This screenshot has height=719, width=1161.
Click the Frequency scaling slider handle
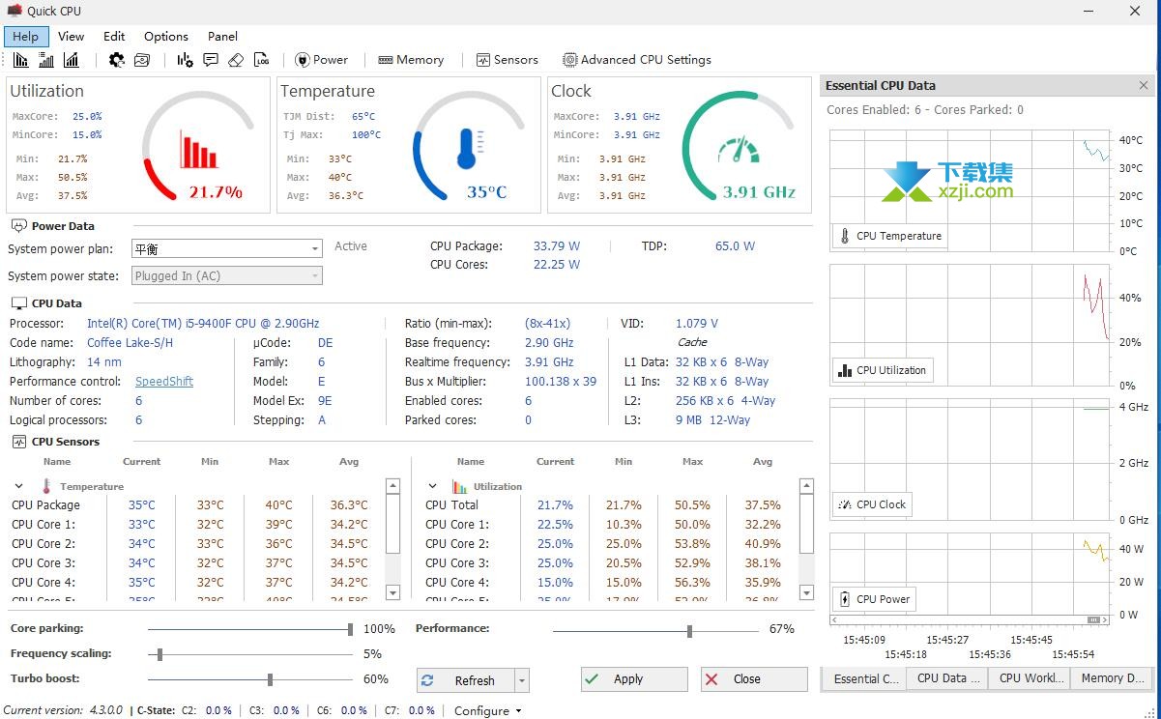[160, 654]
